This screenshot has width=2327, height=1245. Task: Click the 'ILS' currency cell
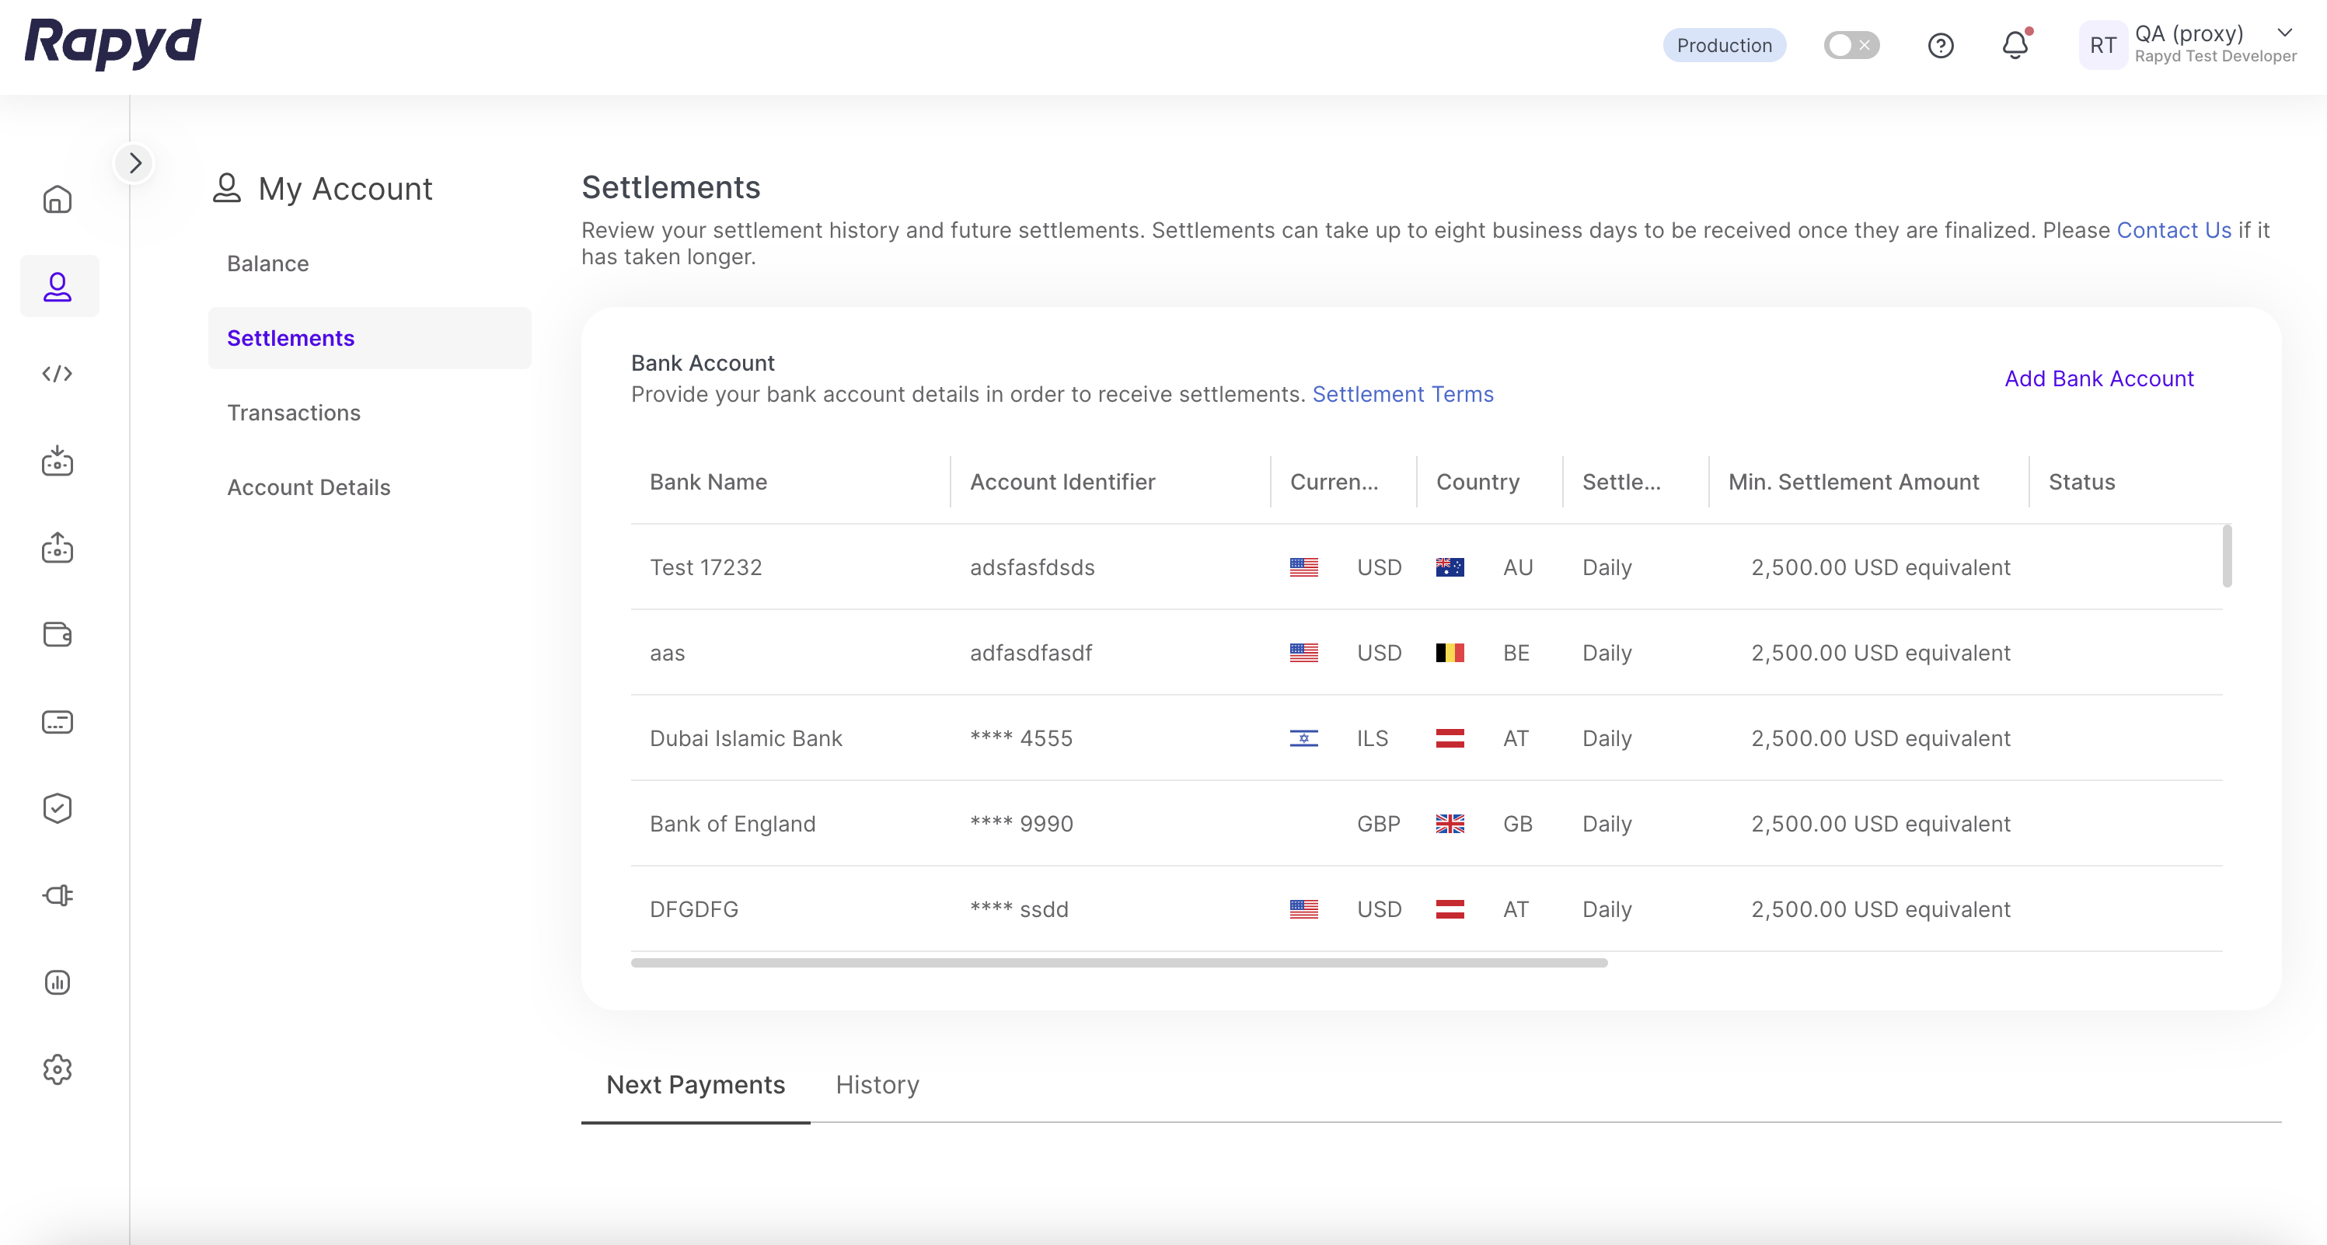point(1372,738)
